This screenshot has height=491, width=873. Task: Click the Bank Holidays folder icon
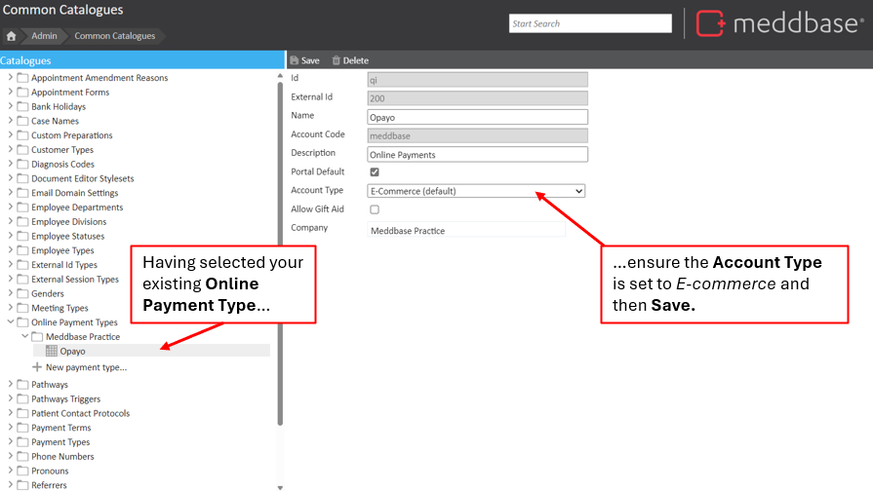click(22, 107)
